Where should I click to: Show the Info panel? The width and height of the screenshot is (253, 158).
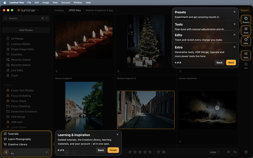[246, 65]
